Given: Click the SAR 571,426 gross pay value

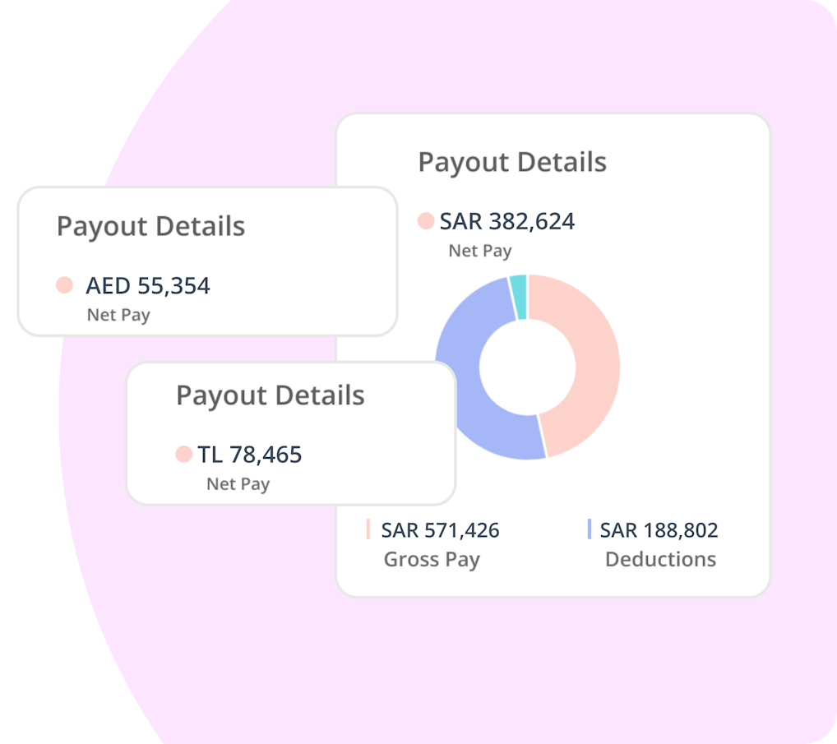Looking at the screenshot, I should pos(440,530).
